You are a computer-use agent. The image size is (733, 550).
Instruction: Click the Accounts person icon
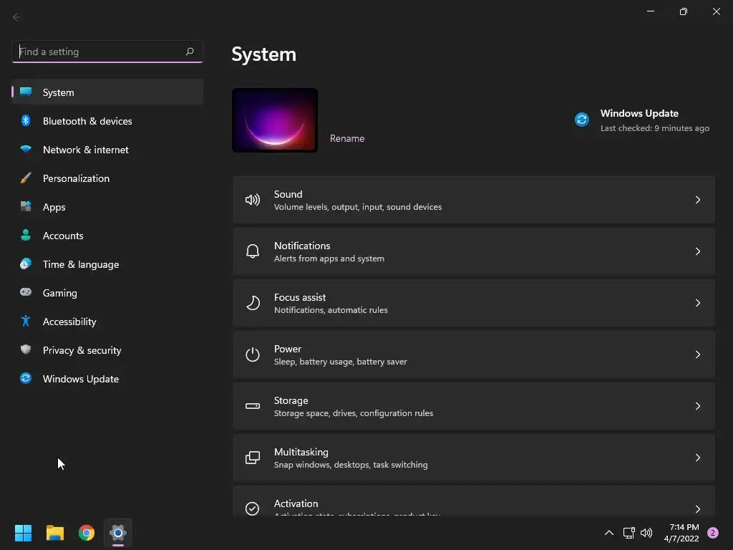pyautogui.click(x=26, y=235)
